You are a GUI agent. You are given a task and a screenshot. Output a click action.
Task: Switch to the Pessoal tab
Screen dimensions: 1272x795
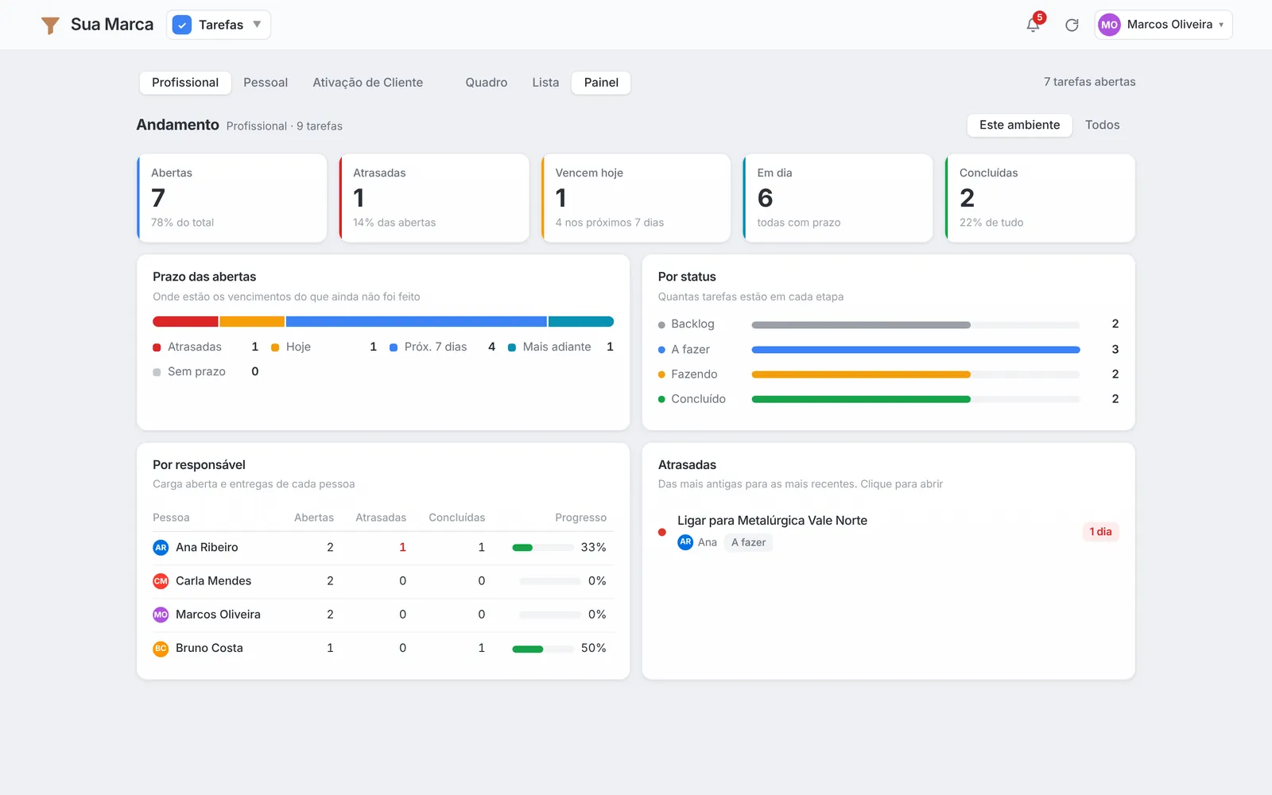266,83
